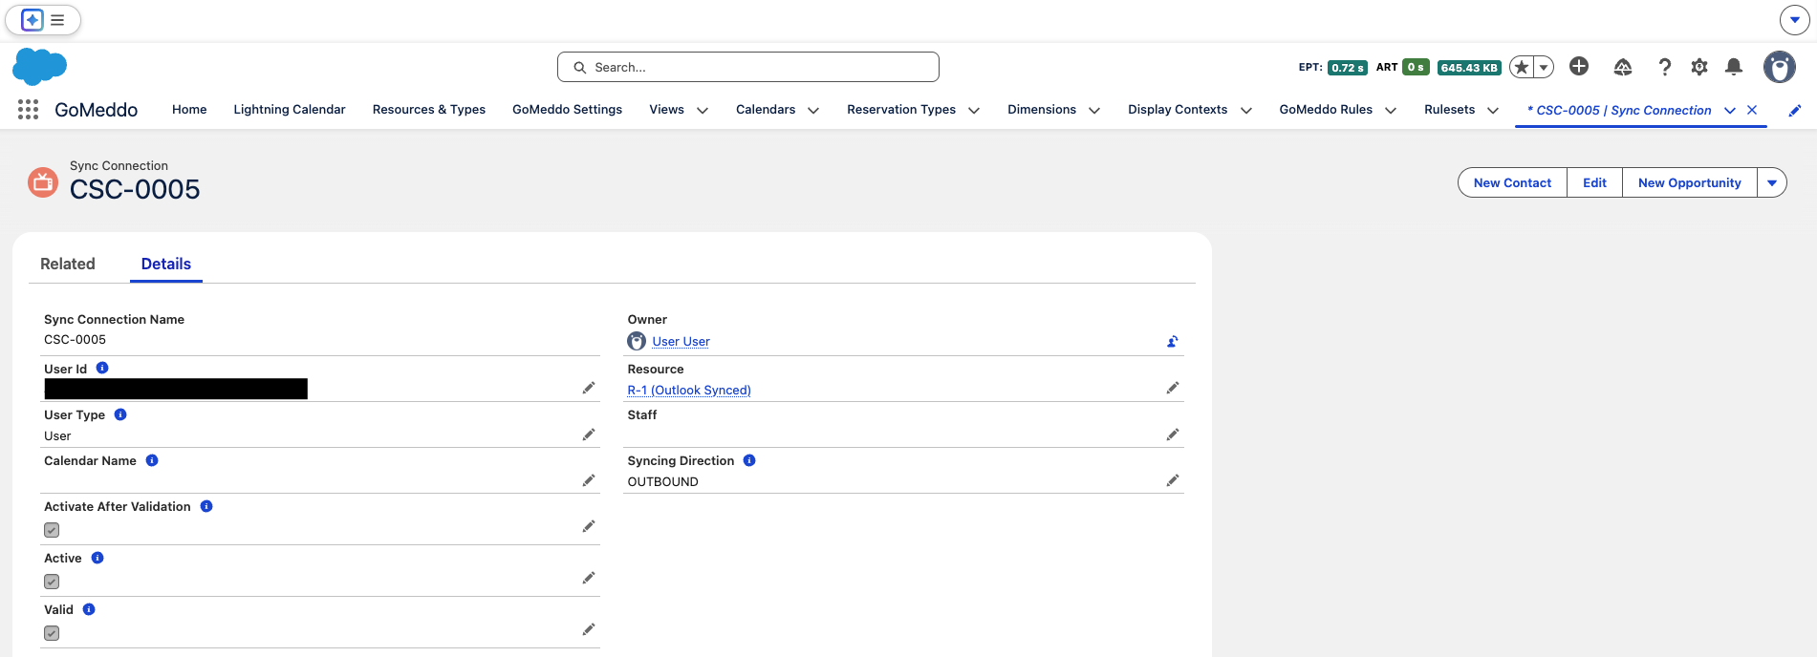Open the Help question mark icon
Screen dimensions: 1817x657
click(x=1665, y=67)
